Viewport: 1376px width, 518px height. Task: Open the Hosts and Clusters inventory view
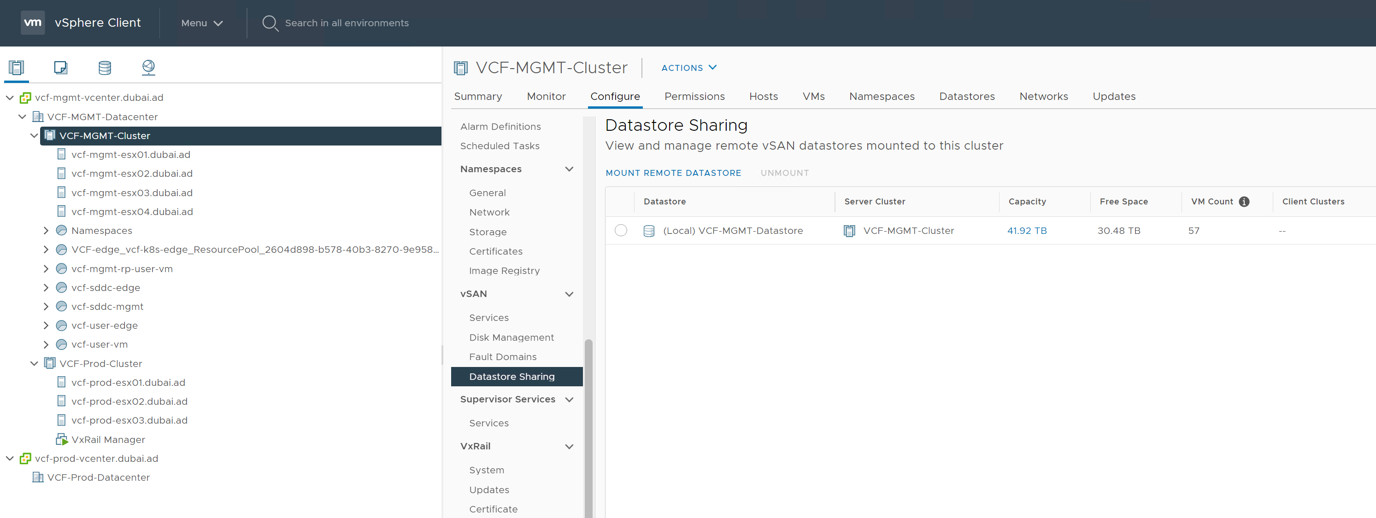click(x=16, y=68)
